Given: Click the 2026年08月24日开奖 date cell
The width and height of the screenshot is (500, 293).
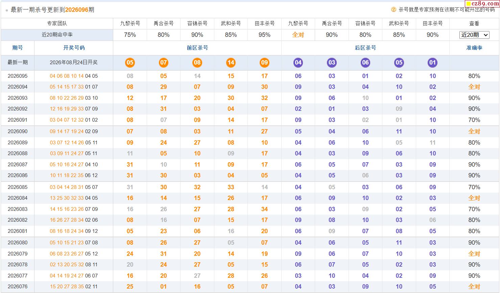Looking at the screenshot, I should coord(74,63).
